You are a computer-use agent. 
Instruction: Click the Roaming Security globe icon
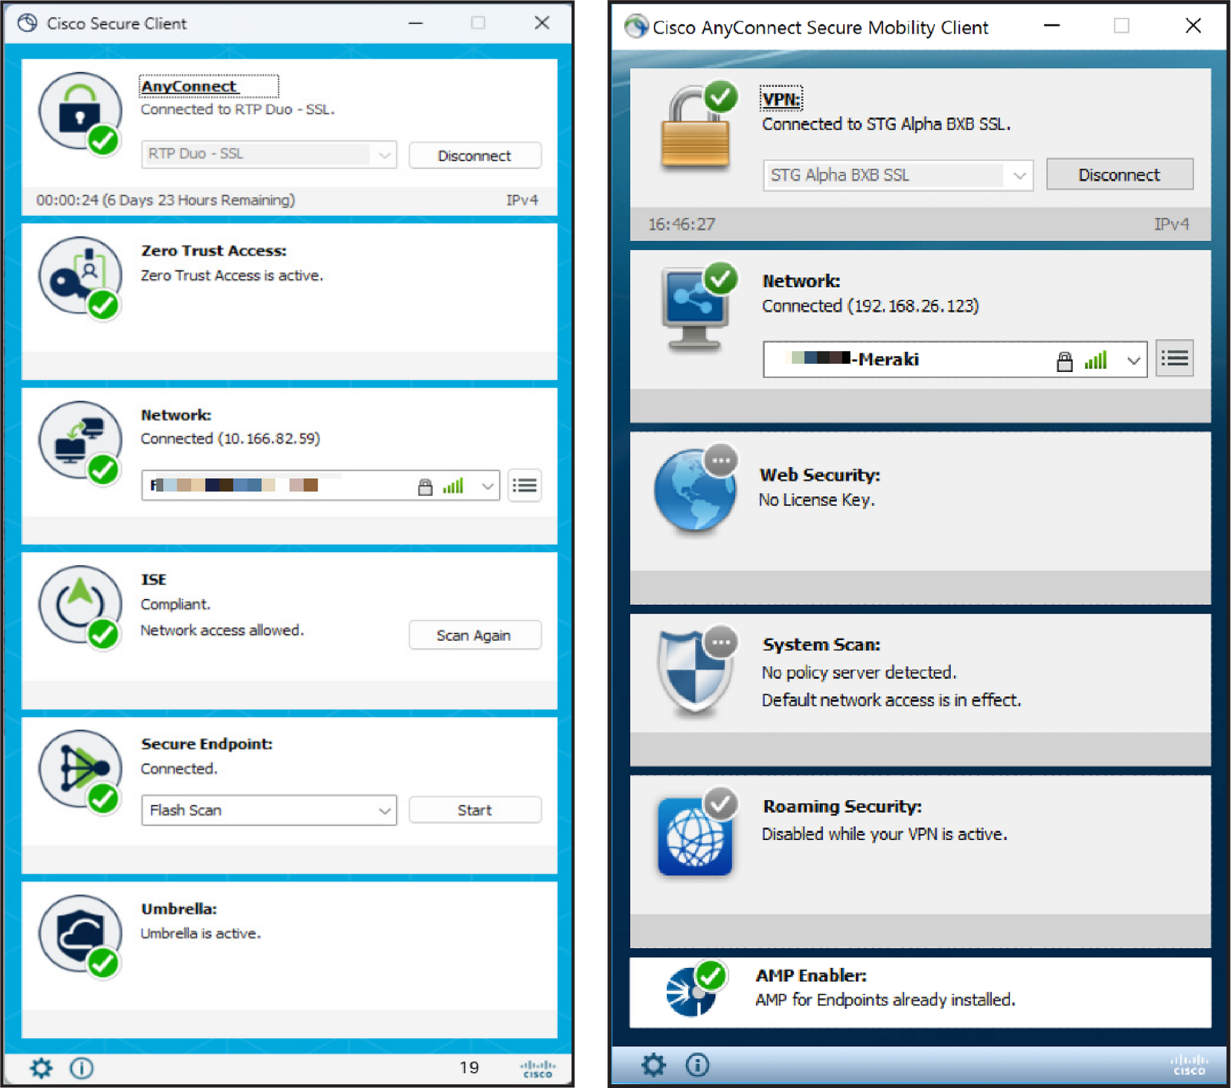point(694,836)
